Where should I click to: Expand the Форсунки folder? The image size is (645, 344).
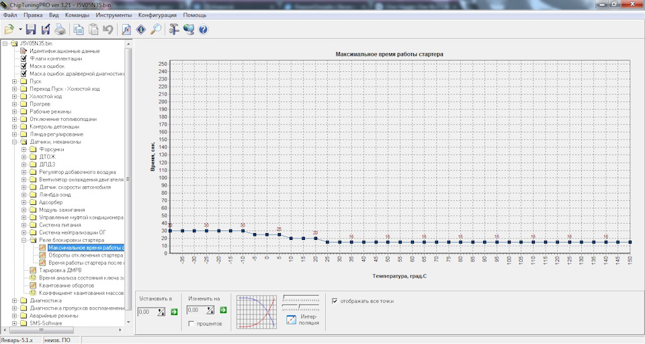[x=24, y=149]
